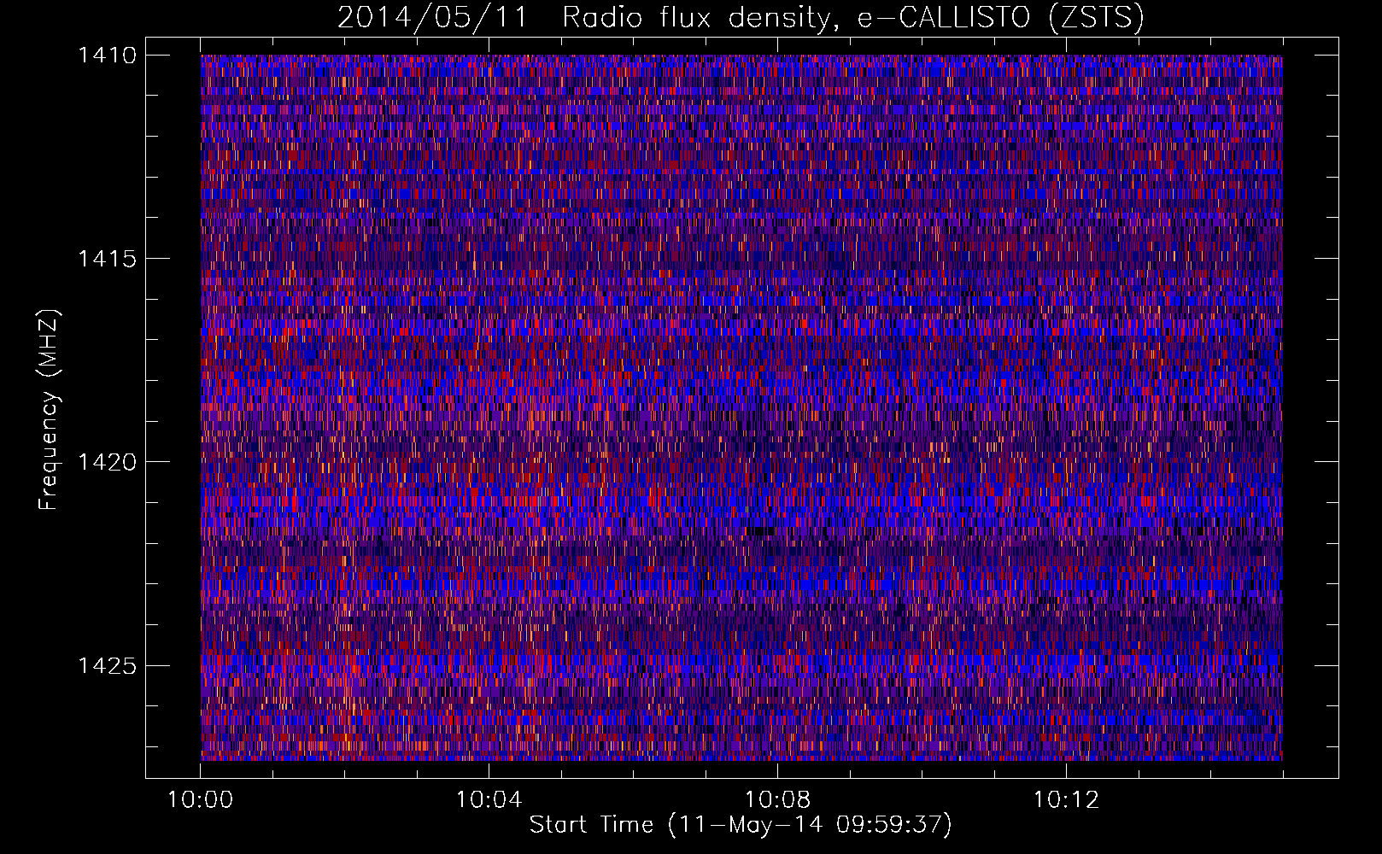Click the 10:00 time tick label
The image size is (1382, 854).
201,800
